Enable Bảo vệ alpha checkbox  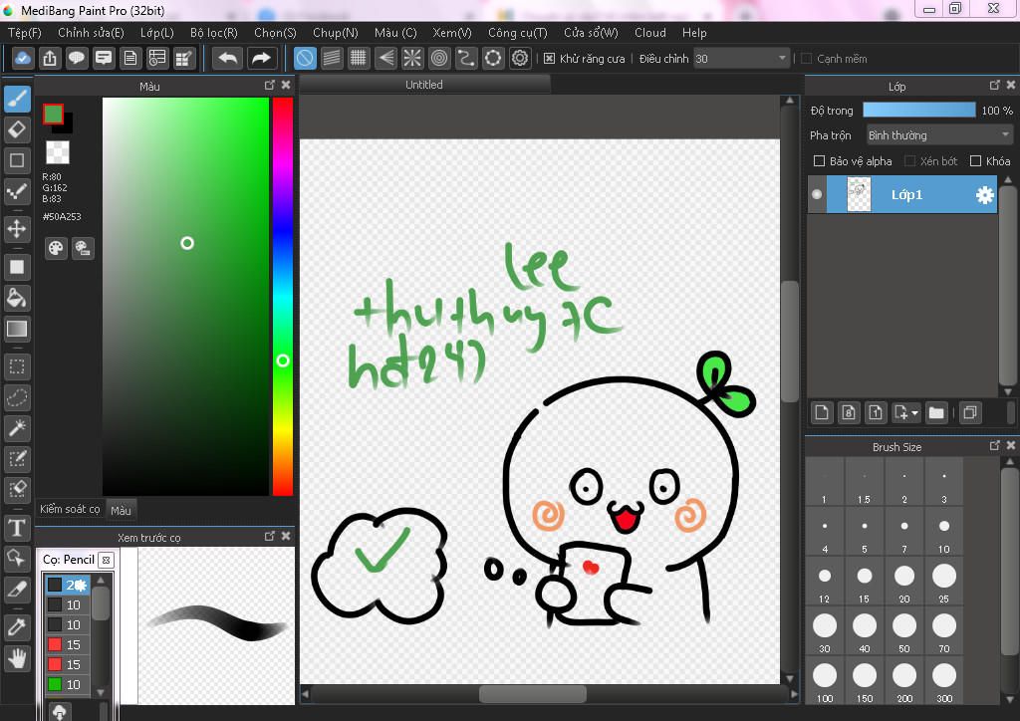point(820,161)
